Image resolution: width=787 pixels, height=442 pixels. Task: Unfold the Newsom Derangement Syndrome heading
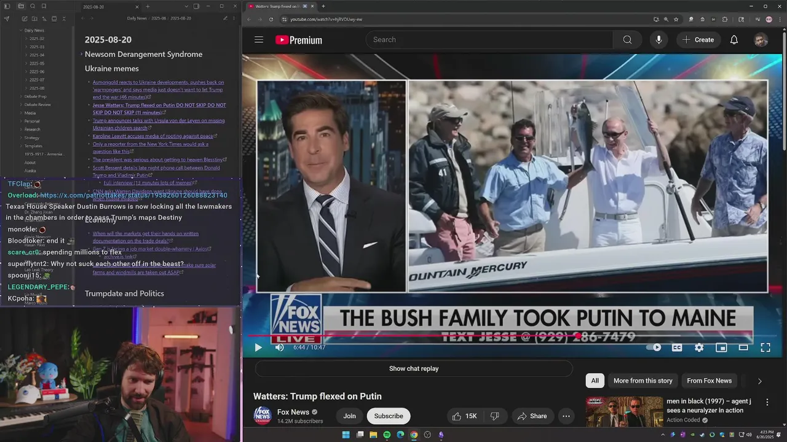click(81, 55)
